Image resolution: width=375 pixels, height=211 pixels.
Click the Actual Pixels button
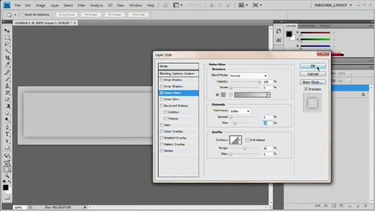pos(67,15)
